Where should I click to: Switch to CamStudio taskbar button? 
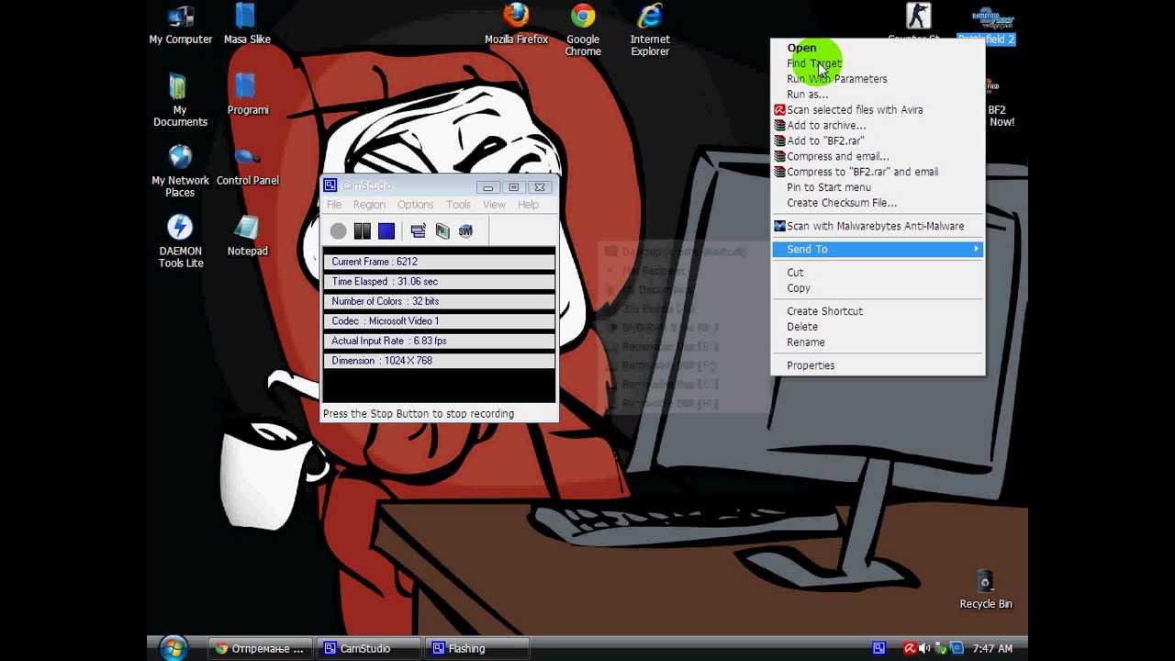[x=368, y=649]
